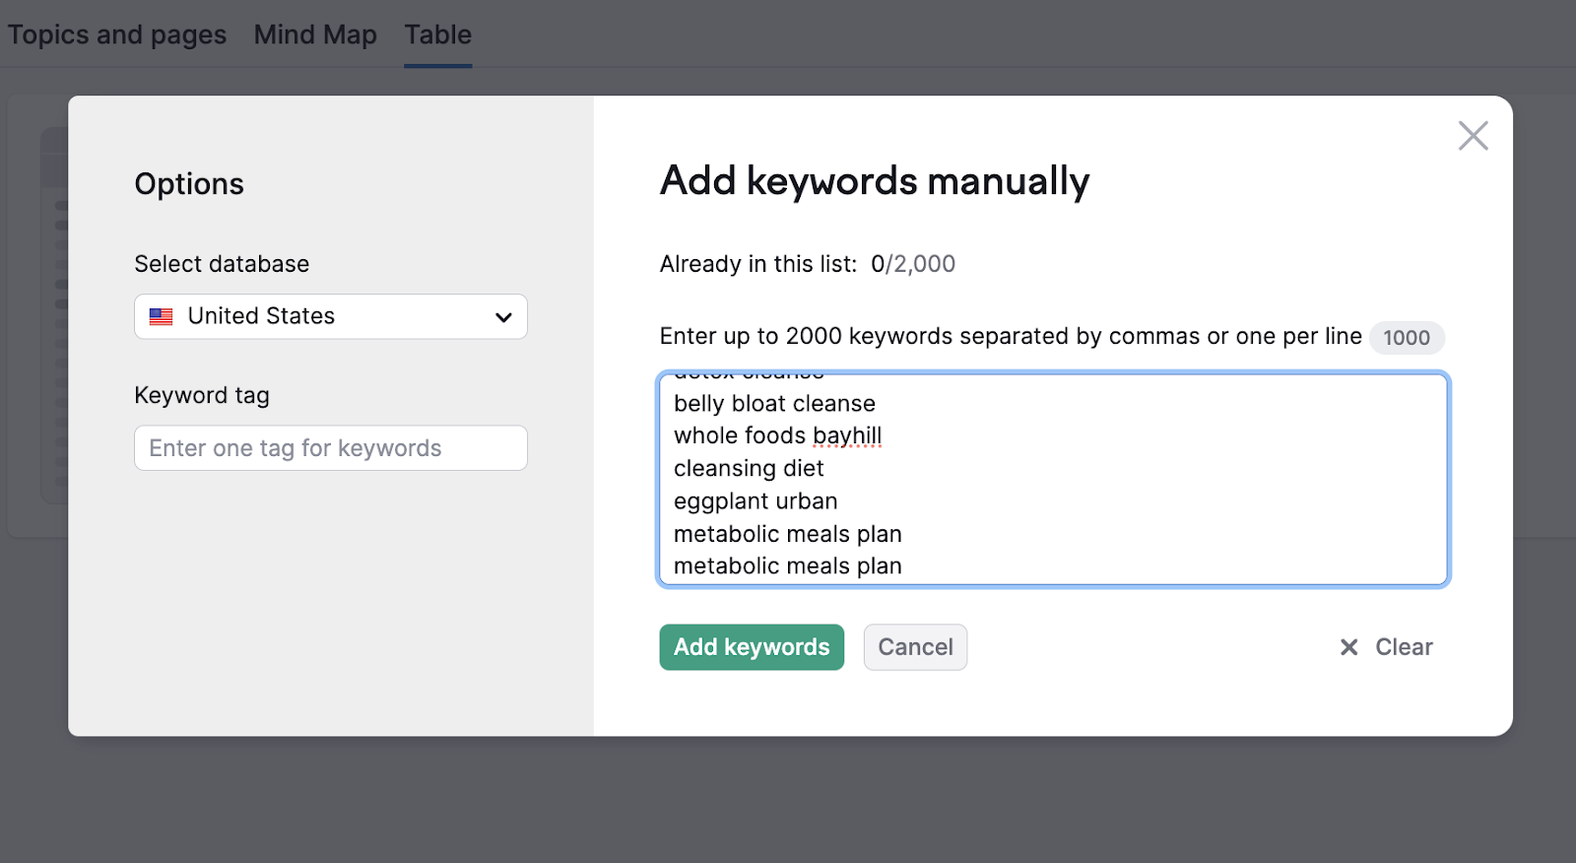The height and width of the screenshot is (863, 1576).
Task: Focus the Keyword tag input field
Action: tap(330, 448)
